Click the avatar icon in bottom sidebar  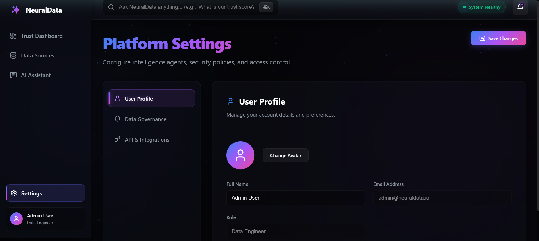click(16, 219)
